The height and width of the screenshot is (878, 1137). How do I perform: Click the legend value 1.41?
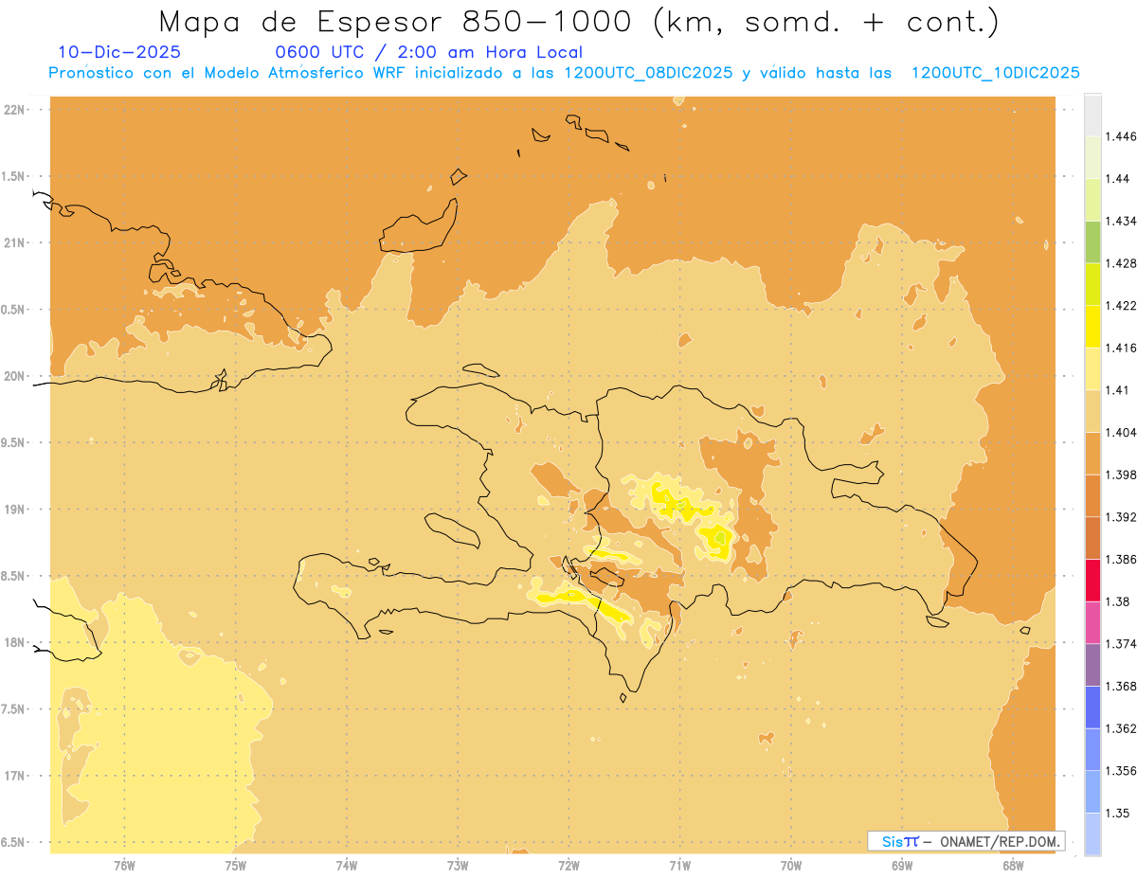pyautogui.click(x=1118, y=390)
